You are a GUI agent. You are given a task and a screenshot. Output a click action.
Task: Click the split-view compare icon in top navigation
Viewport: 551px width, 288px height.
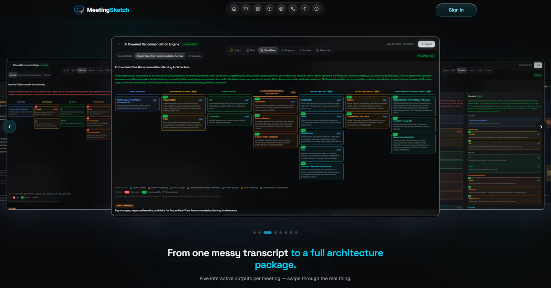tap(246, 9)
